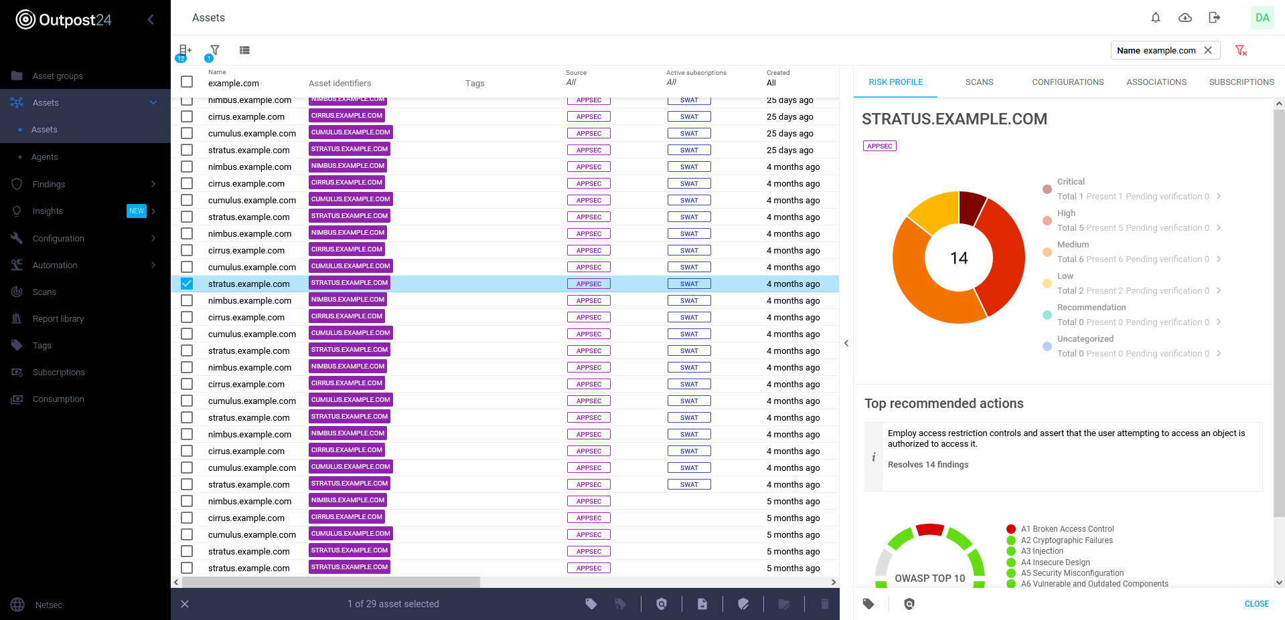
Task: Check the first cumulus.example.com row checkbox
Action: pyautogui.click(x=187, y=133)
